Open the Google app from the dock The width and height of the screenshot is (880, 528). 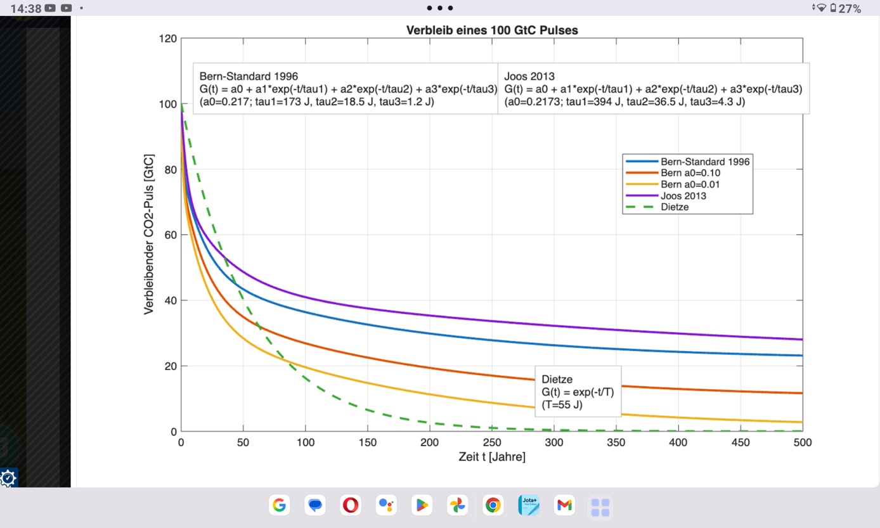[x=279, y=505]
